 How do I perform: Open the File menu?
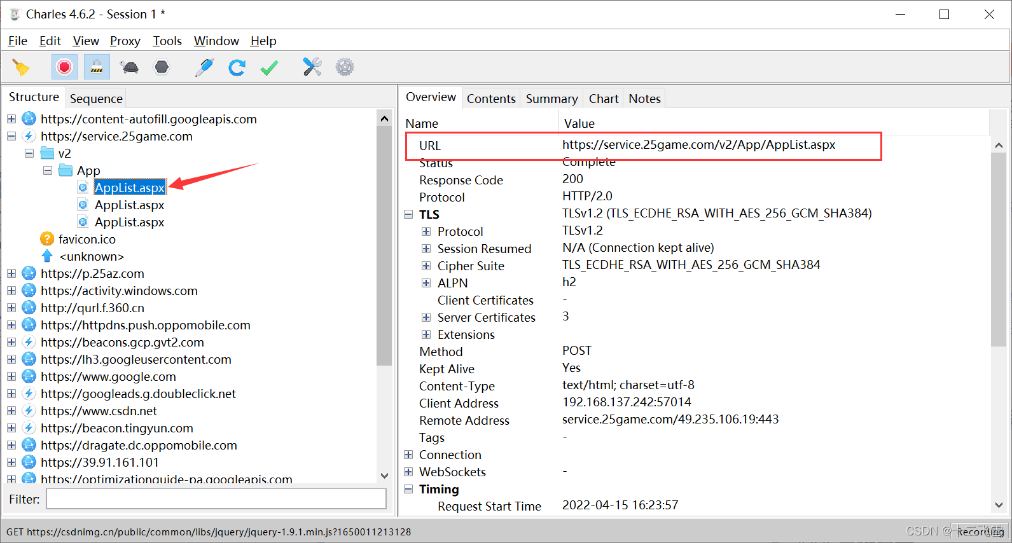[17, 41]
